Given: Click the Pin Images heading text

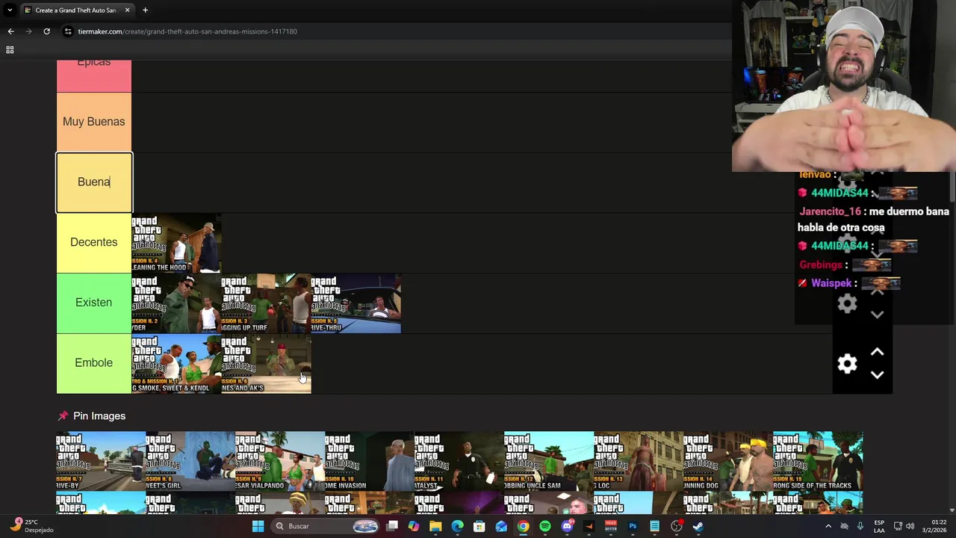Looking at the screenshot, I should 99,415.
